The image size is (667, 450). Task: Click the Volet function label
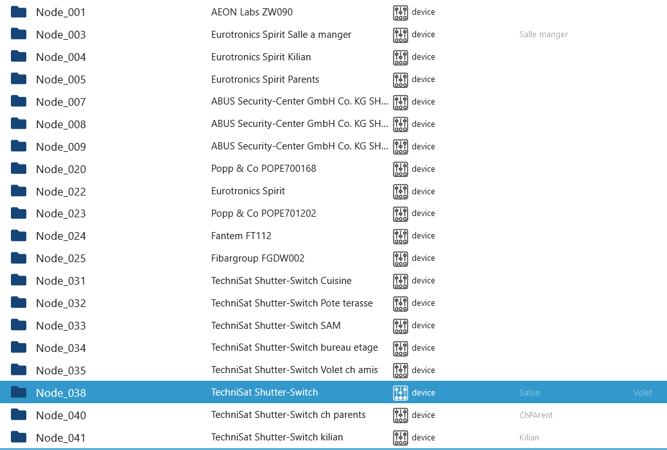tap(642, 393)
